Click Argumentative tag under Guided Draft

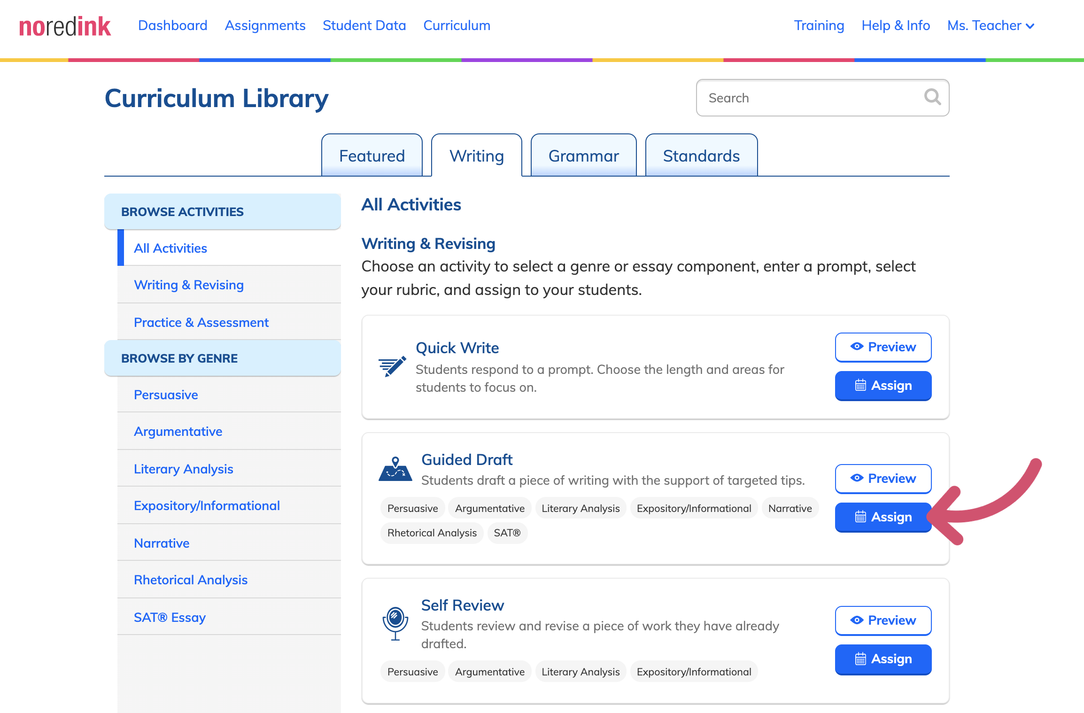tap(490, 508)
